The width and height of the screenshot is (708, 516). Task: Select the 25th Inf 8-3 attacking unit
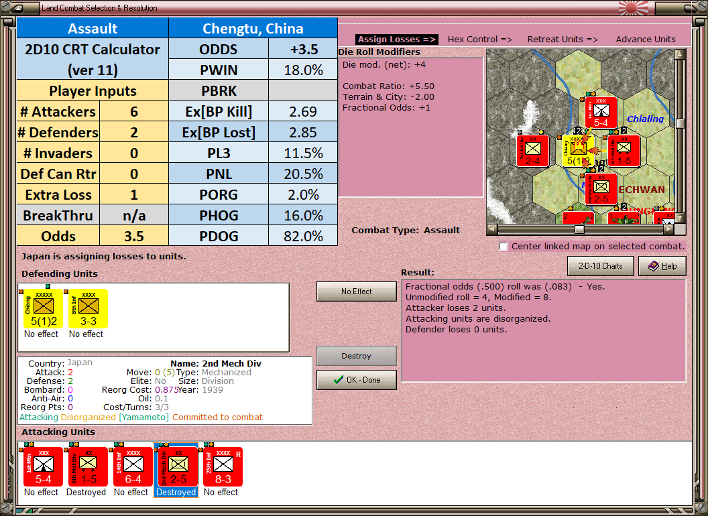click(x=223, y=467)
